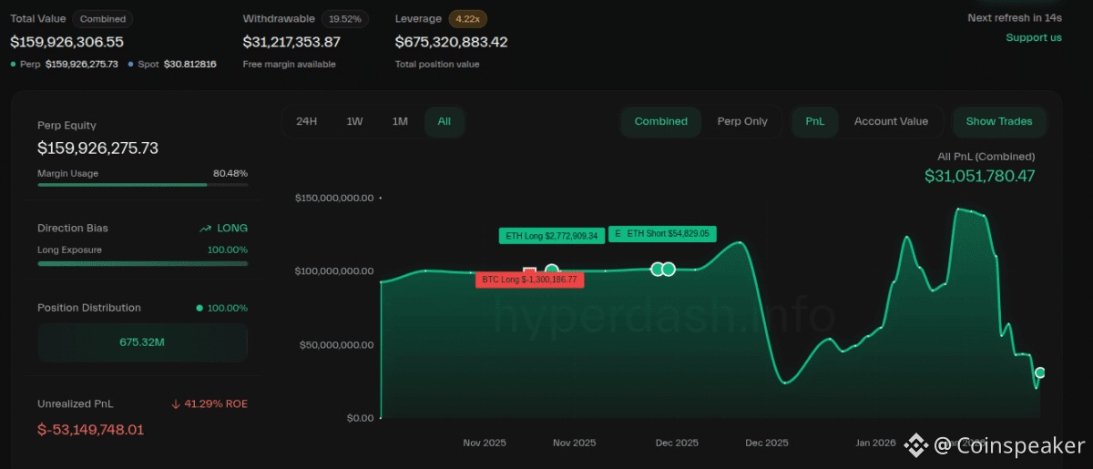
Task: Open the Support us link
Action: [1033, 37]
